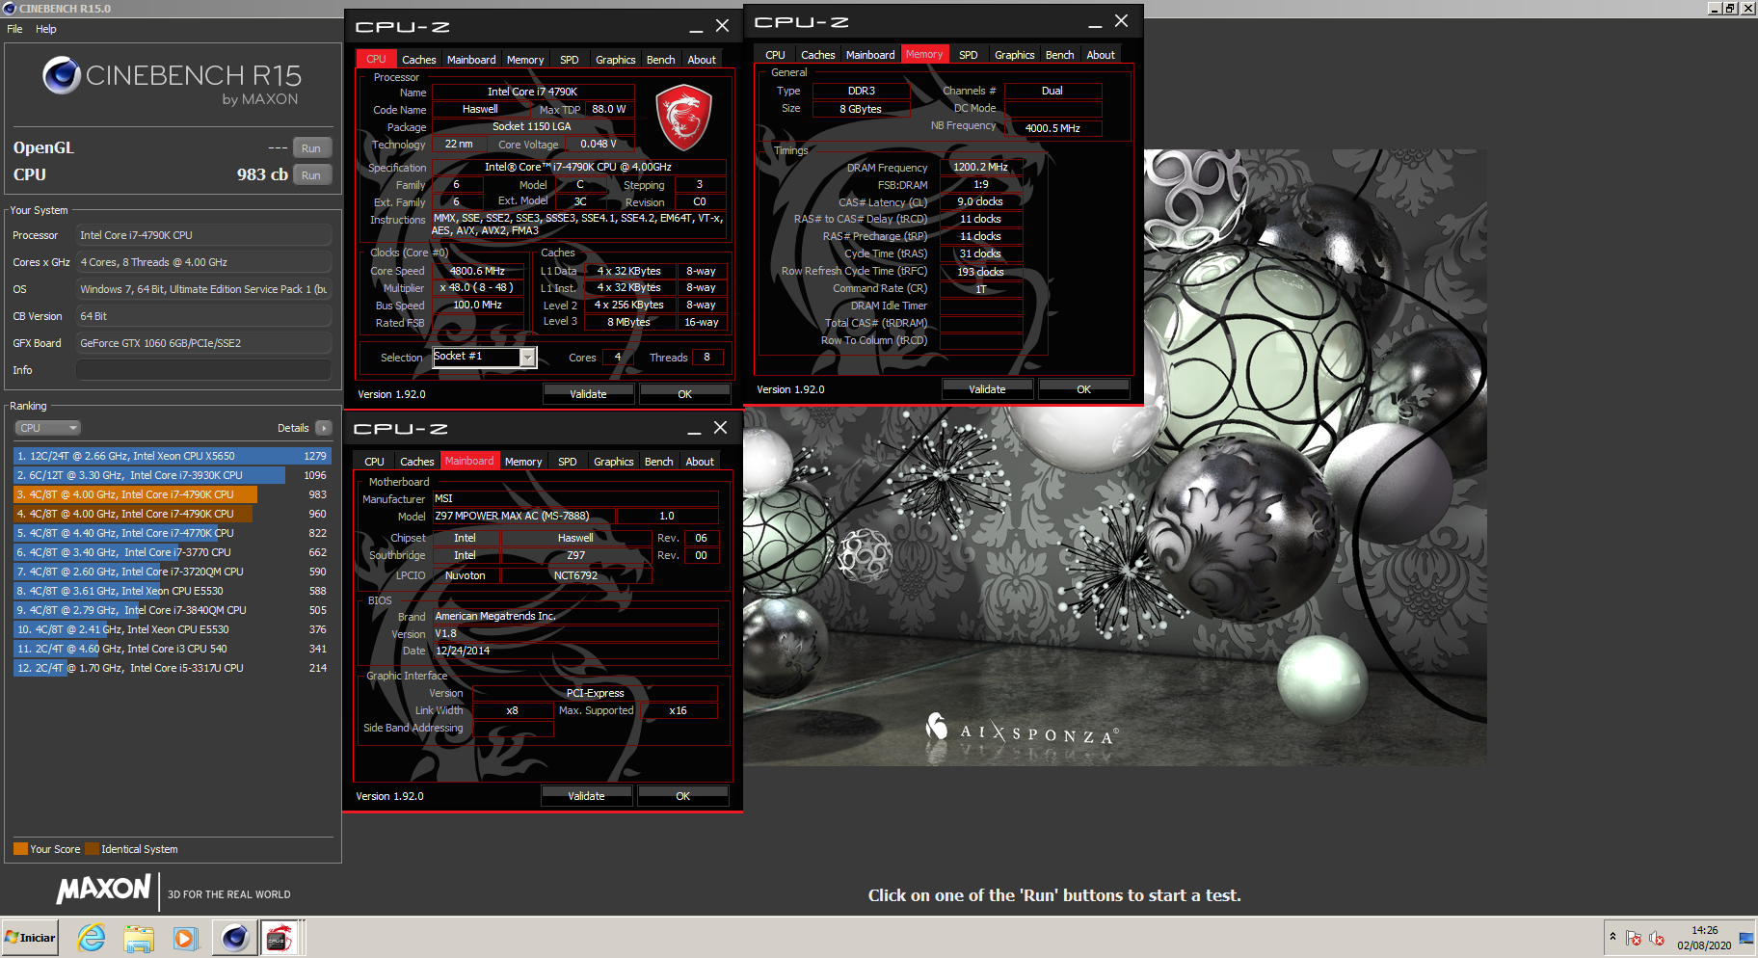Show hidden tray icons arrow
This screenshot has height=958, width=1758.
pos(1612,937)
